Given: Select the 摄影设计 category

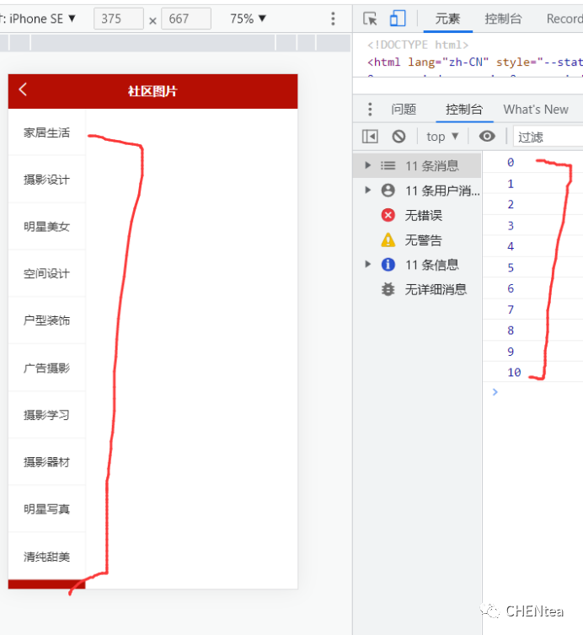Looking at the screenshot, I should click(46, 180).
